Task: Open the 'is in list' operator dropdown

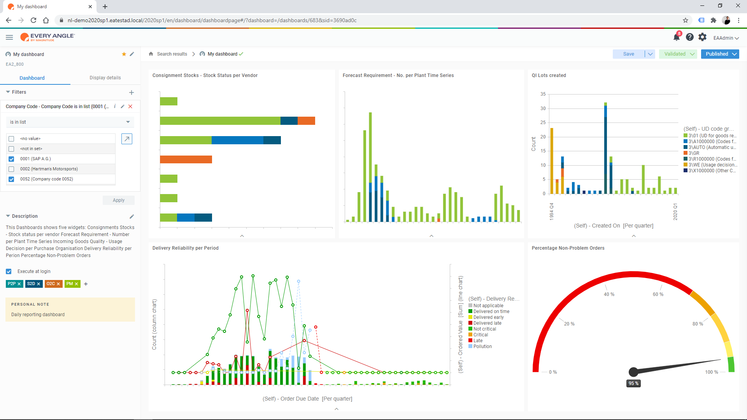Action: 70,122
